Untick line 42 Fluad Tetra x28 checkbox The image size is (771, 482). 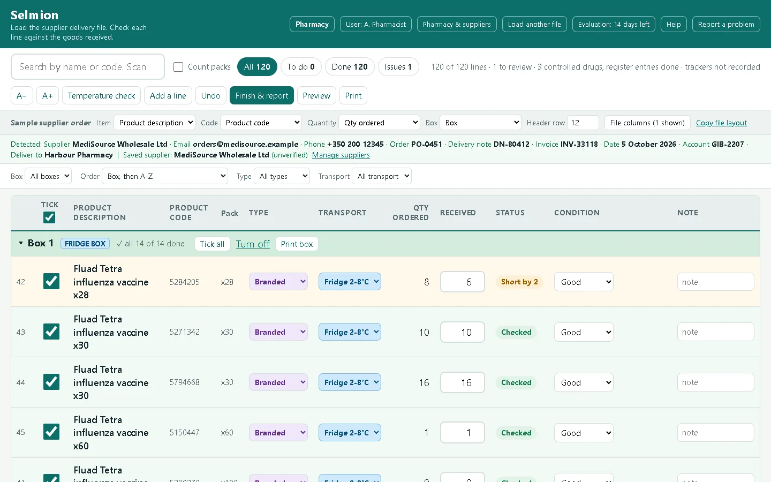click(x=51, y=281)
